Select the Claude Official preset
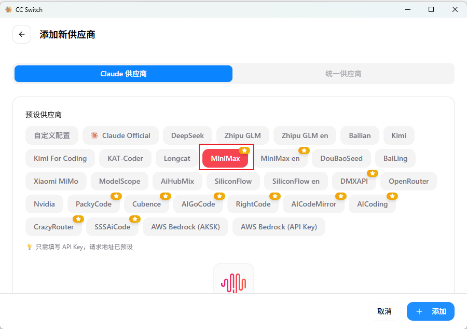 (x=120, y=135)
